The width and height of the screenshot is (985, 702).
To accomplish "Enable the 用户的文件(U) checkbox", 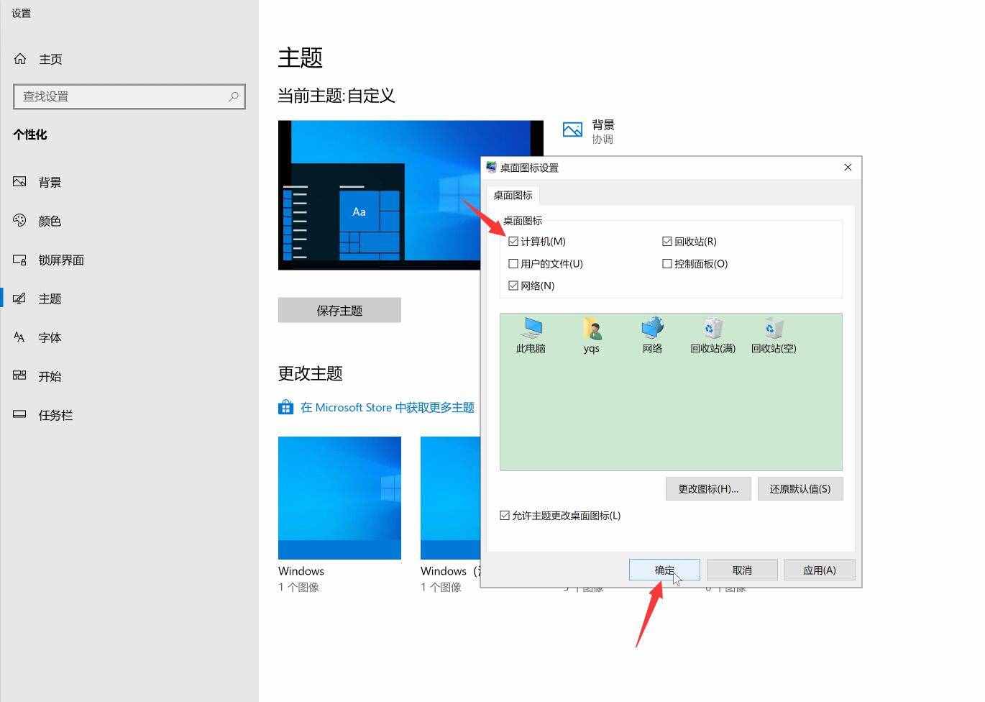I will pyautogui.click(x=513, y=264).
